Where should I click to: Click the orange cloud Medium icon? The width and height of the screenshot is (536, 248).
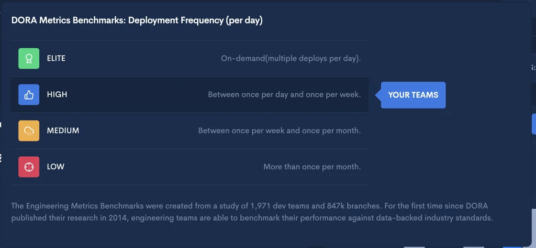click(x=29, y=130)
